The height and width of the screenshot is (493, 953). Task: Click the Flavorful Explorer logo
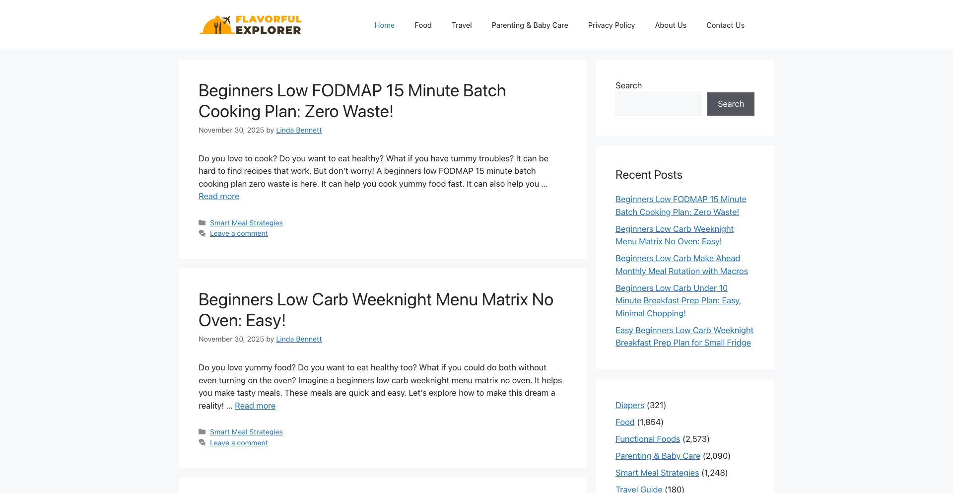pyautogui.click(x=250, y=24)
